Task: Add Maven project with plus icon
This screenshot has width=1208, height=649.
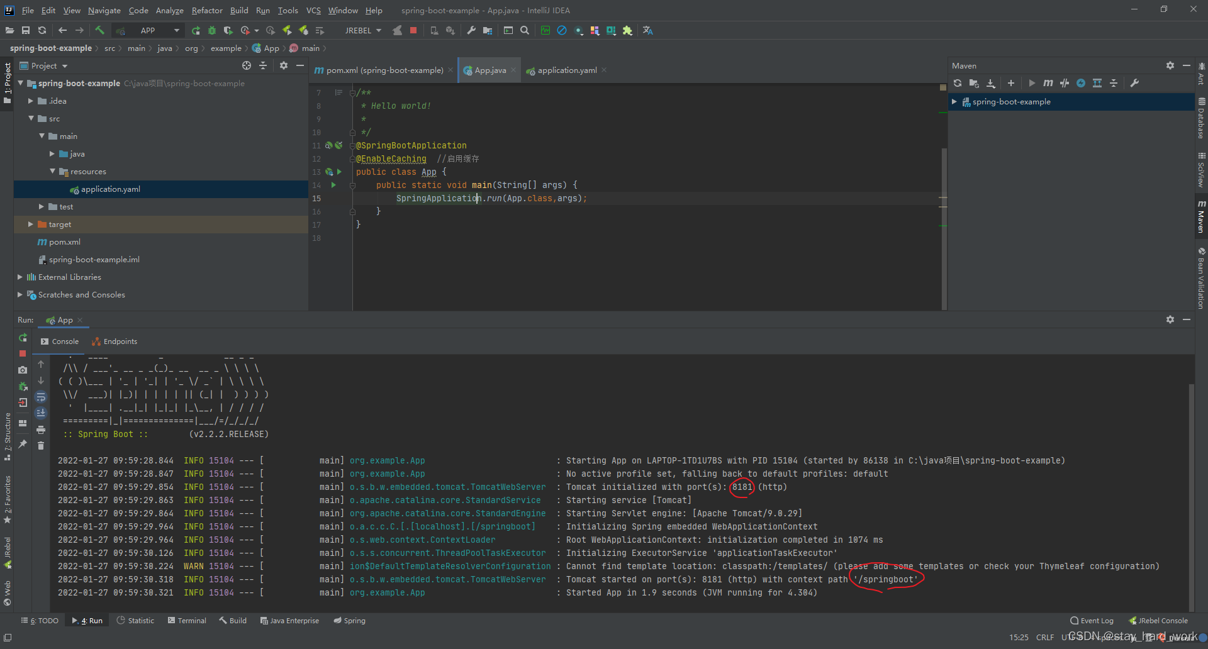Action: (x=1011, y=83)
